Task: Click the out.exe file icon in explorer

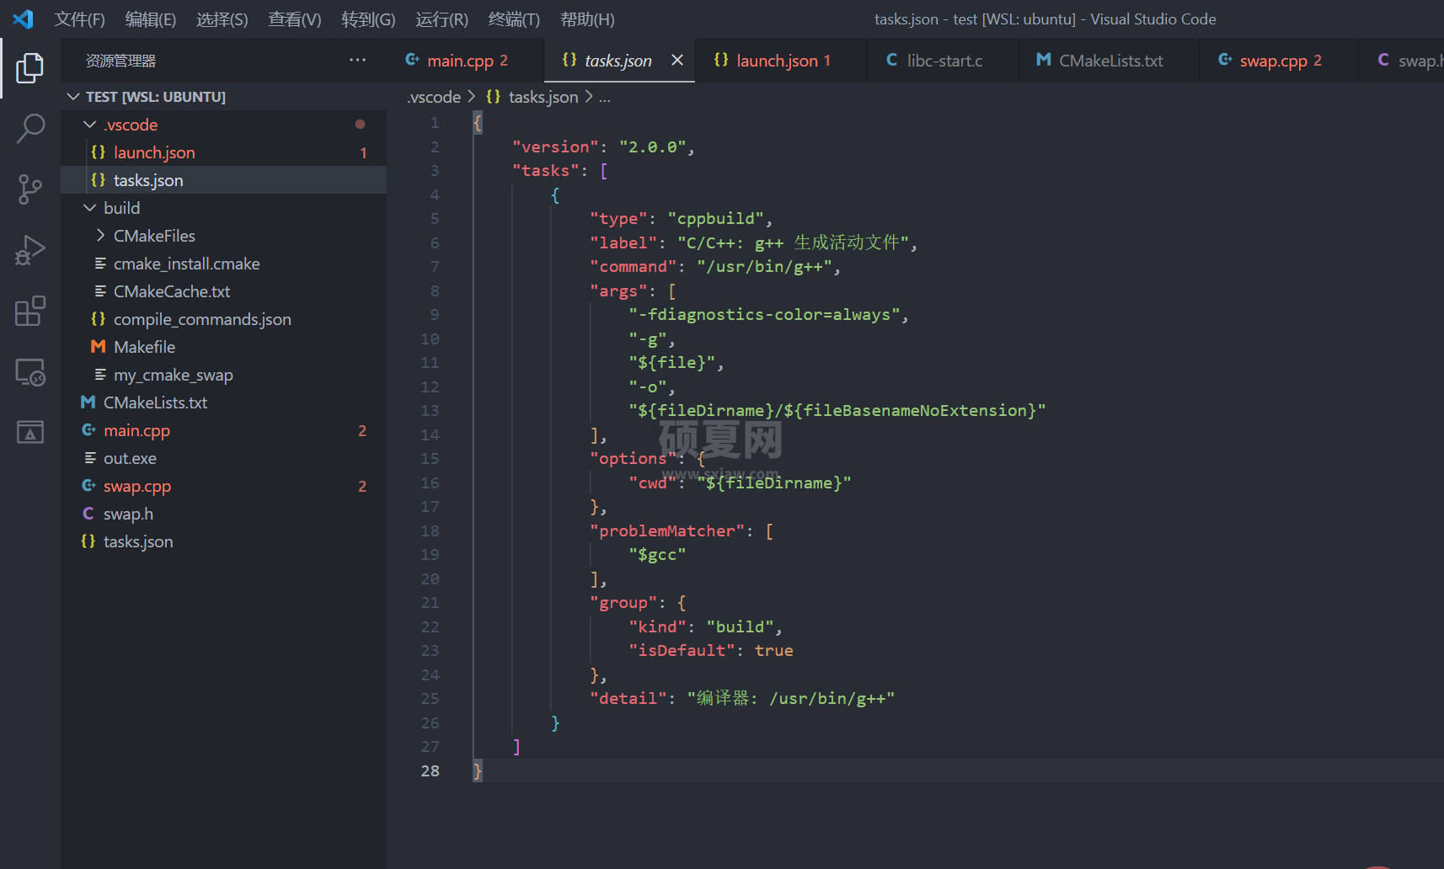Action: point(90,458)
